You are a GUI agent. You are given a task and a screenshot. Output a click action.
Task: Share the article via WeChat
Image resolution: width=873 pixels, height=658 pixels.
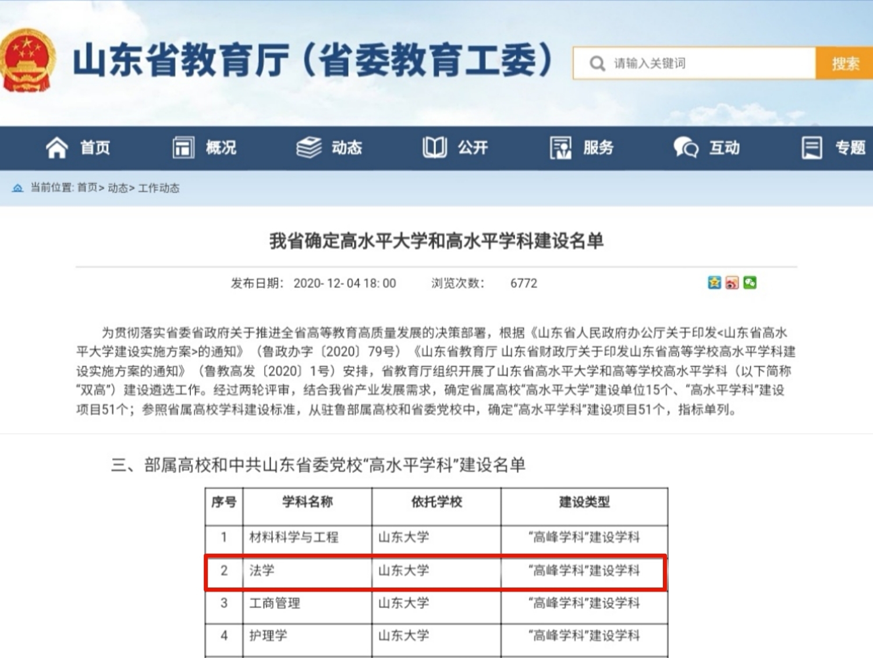750,283
